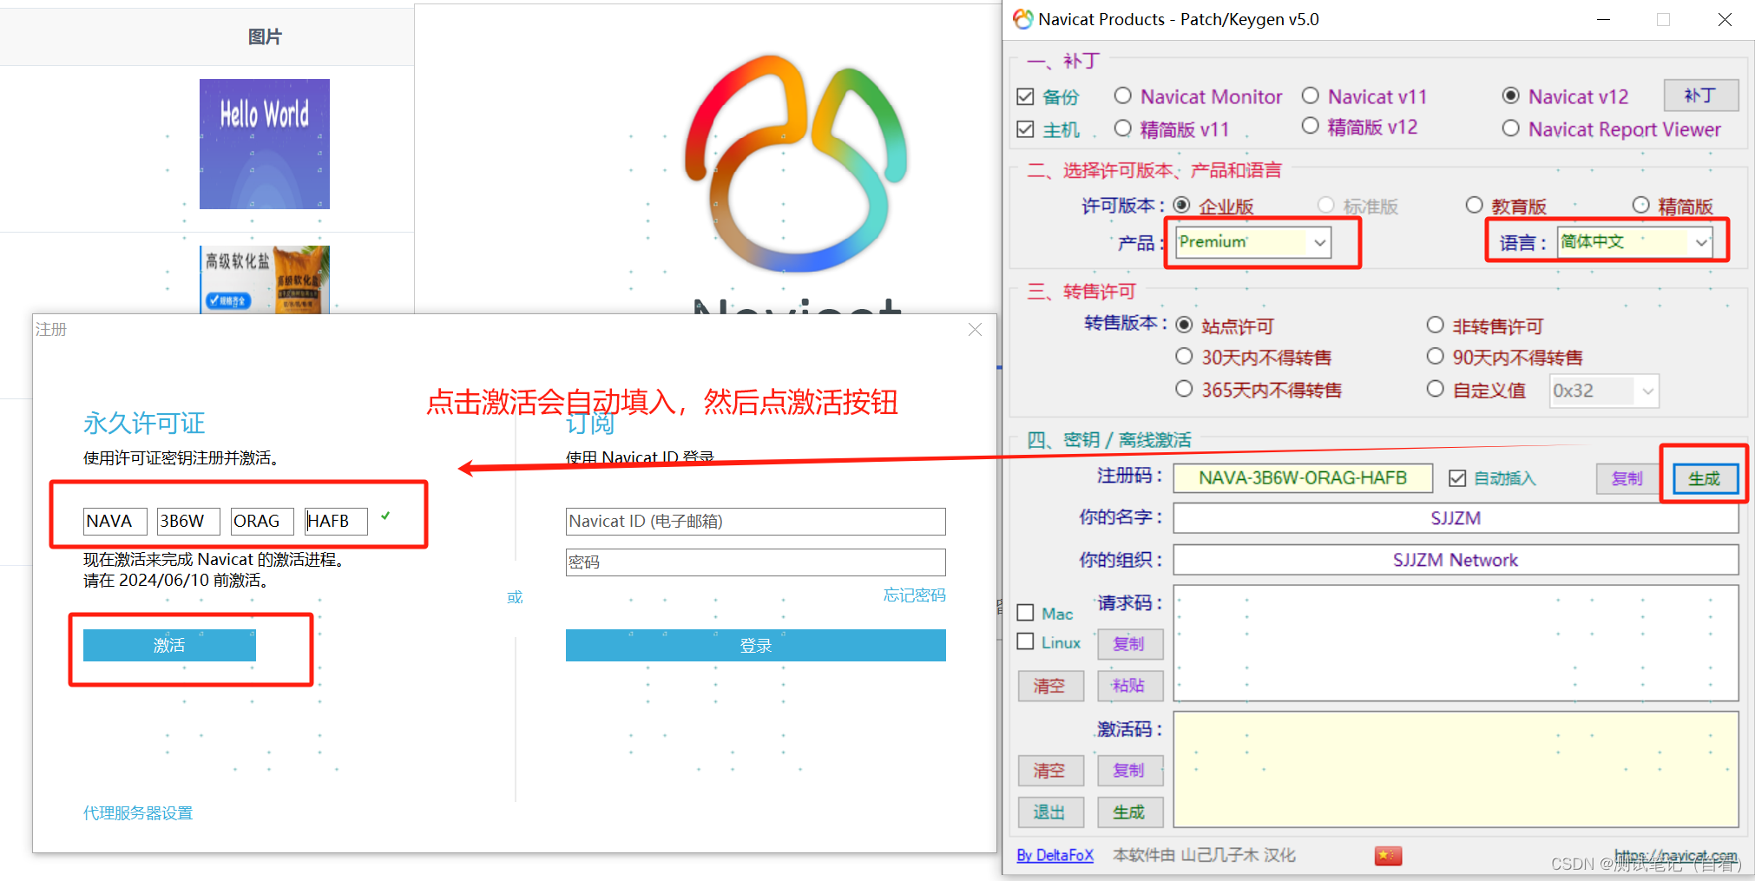1755x881 pixels.
Task: Open the 高级软化盐 product thumbnail
Action: 265,279
